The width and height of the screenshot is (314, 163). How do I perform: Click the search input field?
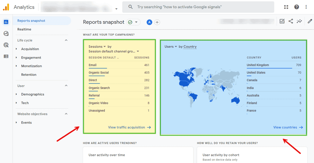pyautogui.click(x=198, y=7)
